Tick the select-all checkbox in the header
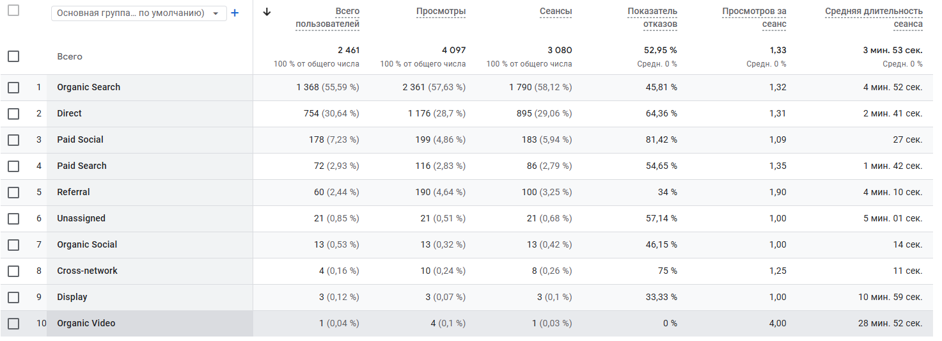The image size is (942, 341). click(13, 10)
